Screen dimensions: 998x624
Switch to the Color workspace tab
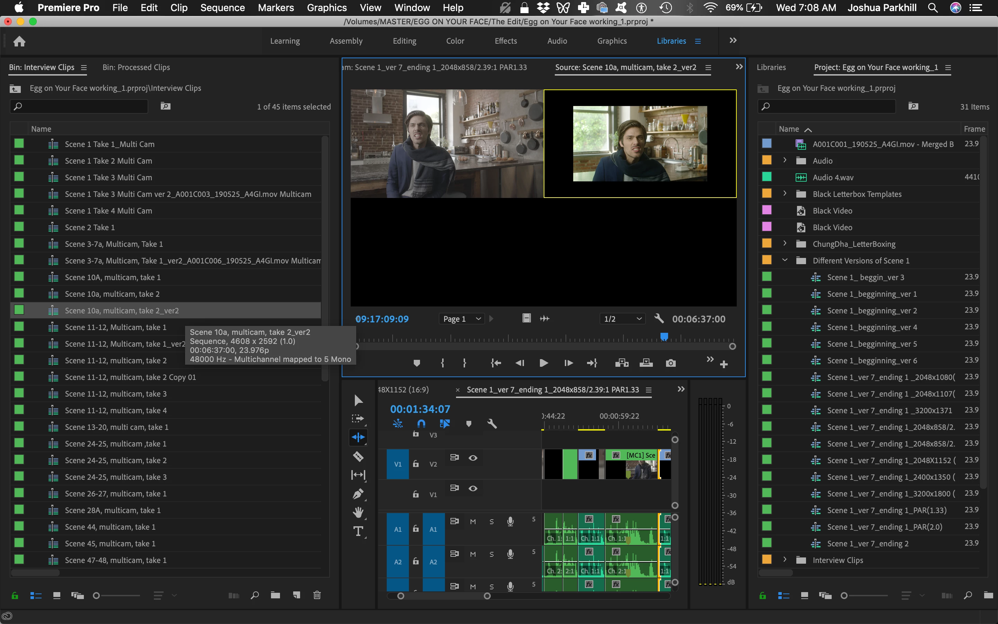(455, 41)
